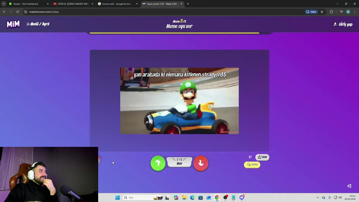
Task: Open the Notepad taskbar app
Action: point(233,198)
